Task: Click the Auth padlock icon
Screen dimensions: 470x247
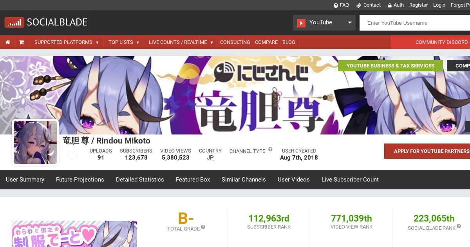Action: coord(390,5)
